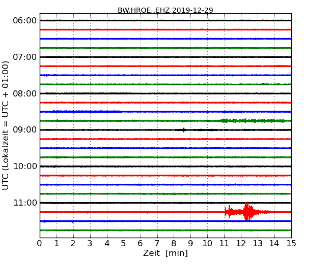This screenshot has width=331, height=264.
Task: Click the Zeit [min] x-axis label
Action: (165, 253)
